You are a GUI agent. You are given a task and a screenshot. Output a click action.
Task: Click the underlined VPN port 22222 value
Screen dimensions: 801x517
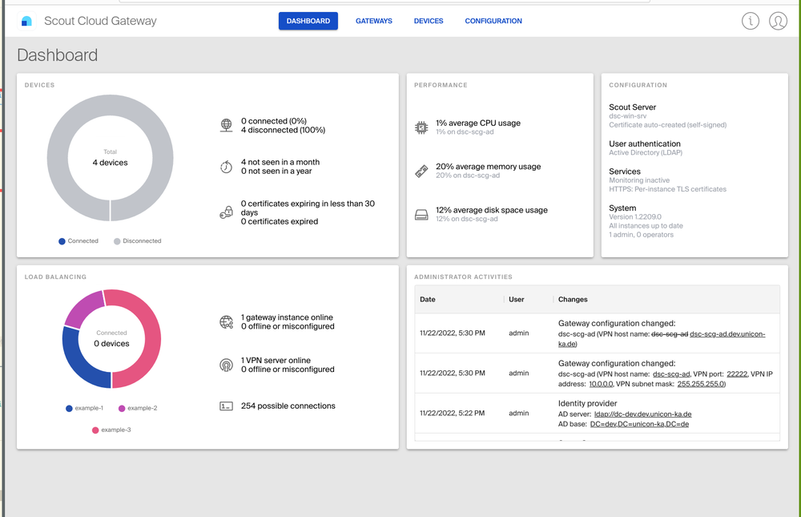click(737, 374)
